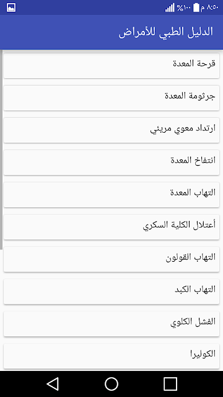Tap the title الدليل الطبي للأمراض
Image resolution: width=223 pixels, height=397 pixels.
tap(166, 32)
